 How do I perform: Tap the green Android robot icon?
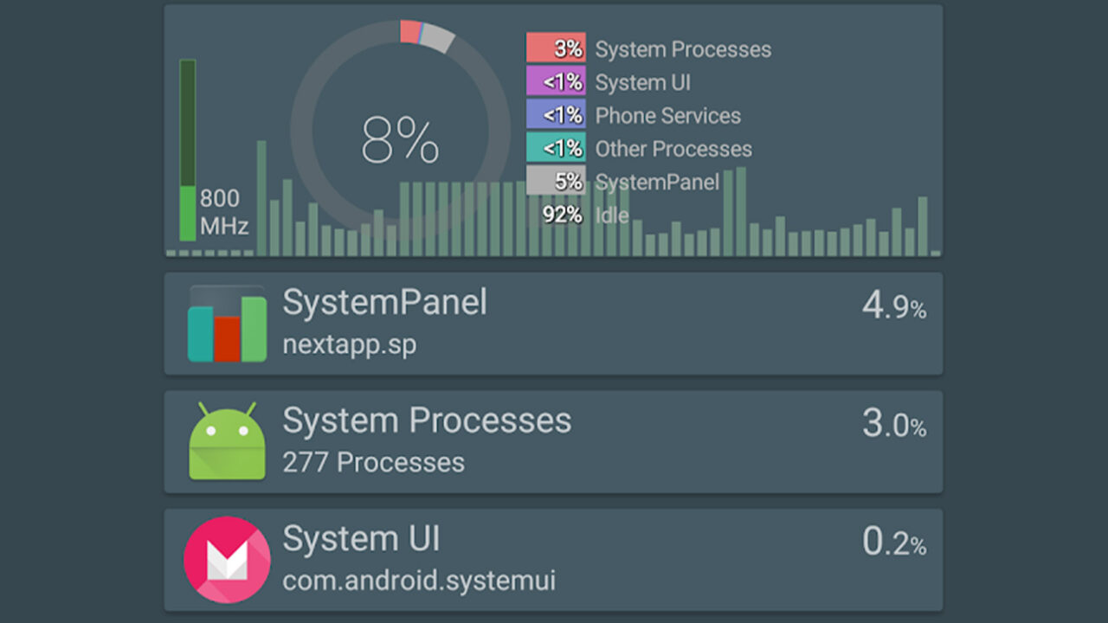[x=226, y=440]
